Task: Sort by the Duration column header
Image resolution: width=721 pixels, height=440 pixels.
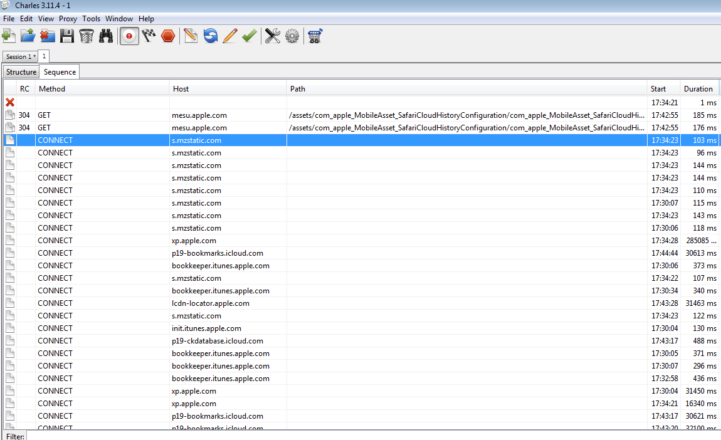Action: [x=700, y=89]
